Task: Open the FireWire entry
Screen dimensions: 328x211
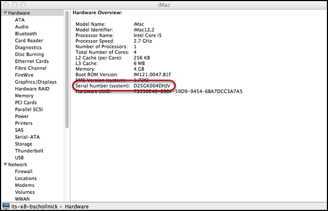Action: coord(24,75)
